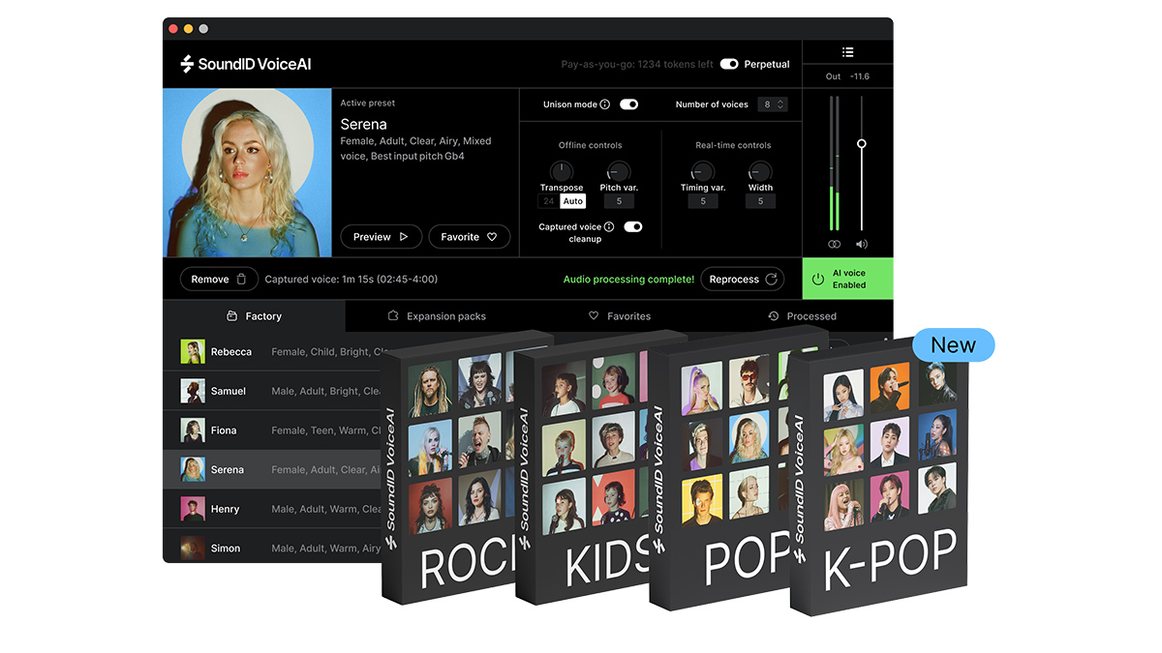Click the Width value field
The image size is (1162, 653).
tap(760, 201)
